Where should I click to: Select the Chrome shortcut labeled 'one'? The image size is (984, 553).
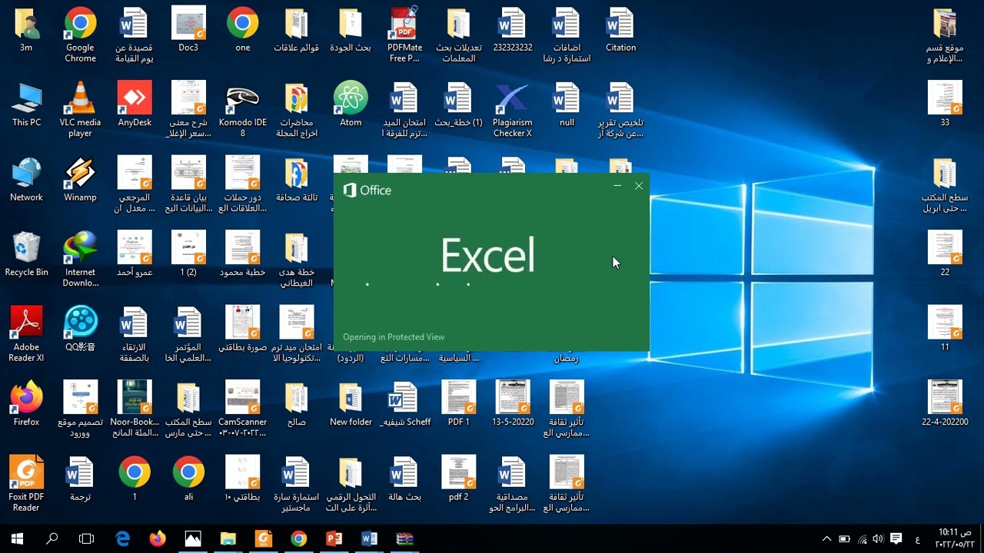(x=243, y=29)
